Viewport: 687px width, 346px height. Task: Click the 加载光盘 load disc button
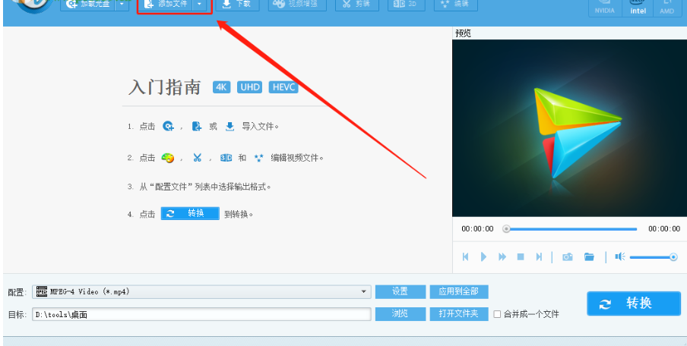click(x=88, y=4)
